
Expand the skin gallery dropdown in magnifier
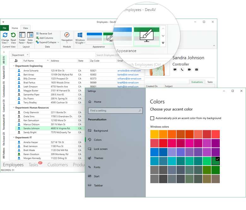click(163, 43)
